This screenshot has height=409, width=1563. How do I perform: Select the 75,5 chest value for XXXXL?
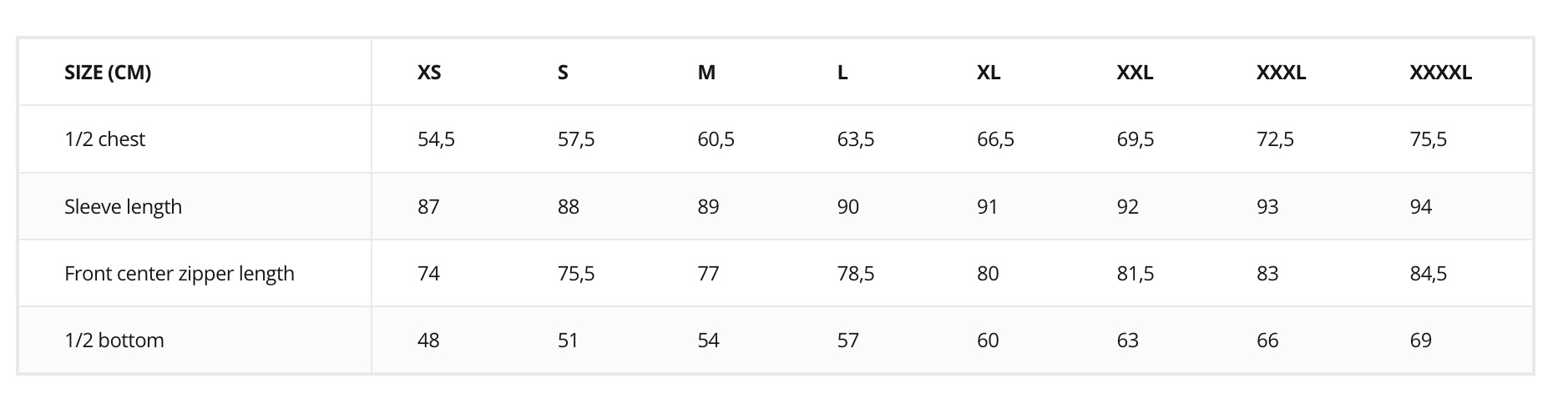click(1428, 139)
